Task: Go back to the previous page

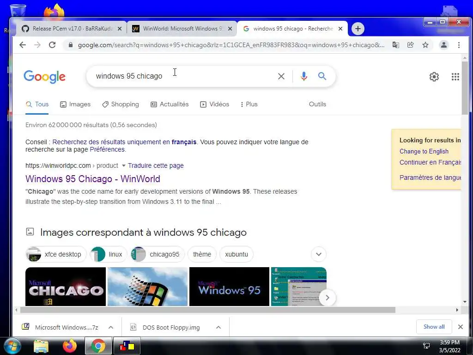Action: 23,45
